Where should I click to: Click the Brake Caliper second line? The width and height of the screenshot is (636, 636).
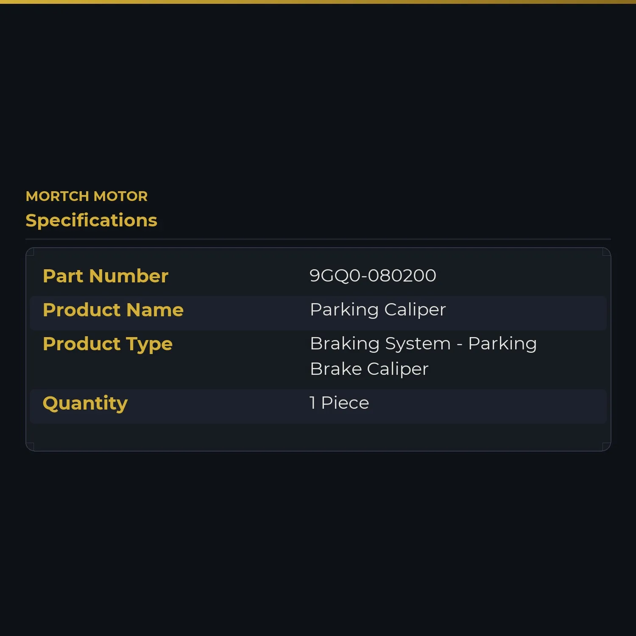(369, 369)
